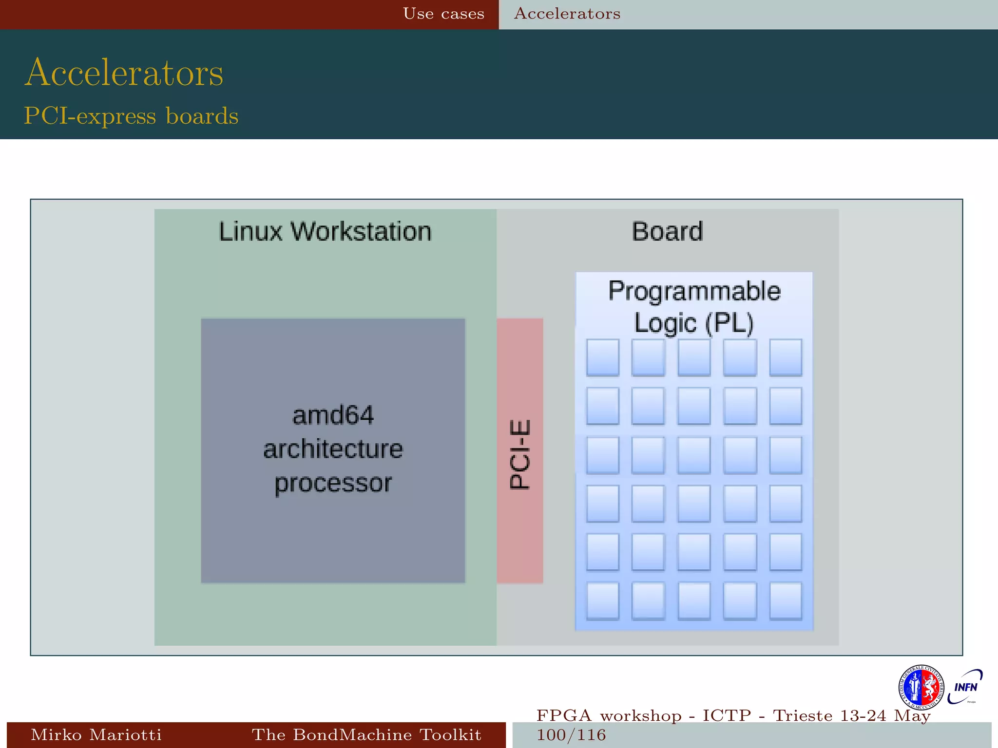
Task: Click the FPGA workshop ICTP Trieste footer text
Action: (733, 715)
